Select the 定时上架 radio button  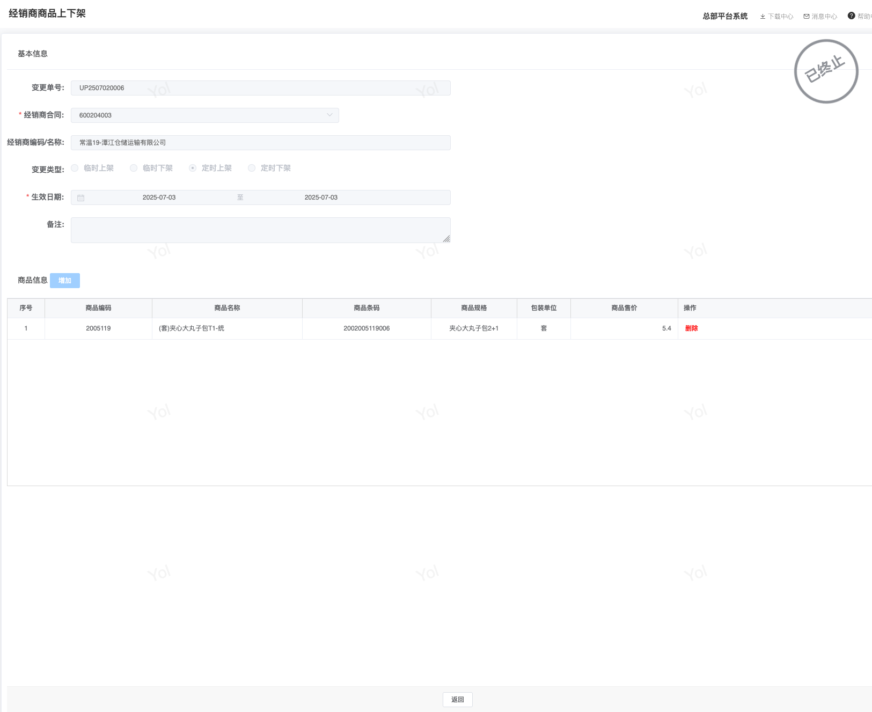click(x=193, y=168)
